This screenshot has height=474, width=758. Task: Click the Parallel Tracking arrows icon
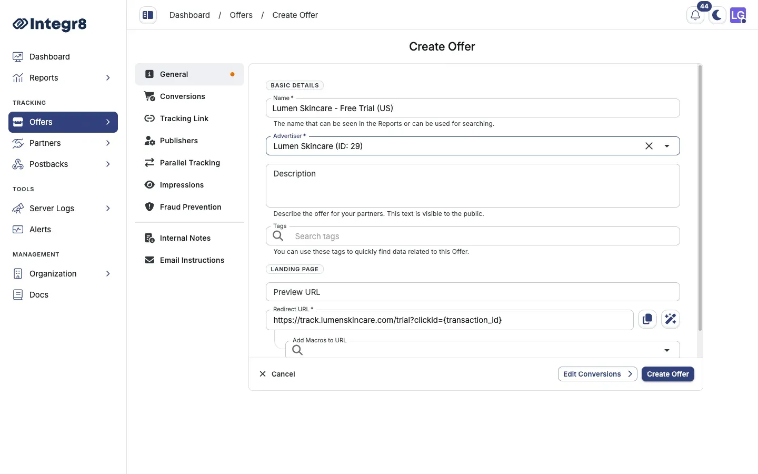click(149, 163)
